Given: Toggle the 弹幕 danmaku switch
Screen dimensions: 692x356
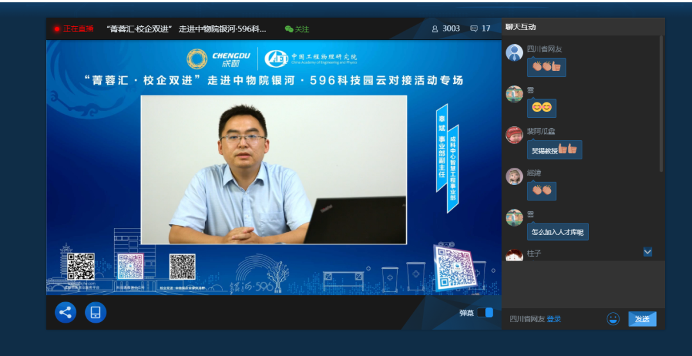Looking at the screenshot, I should pos(485,312).
